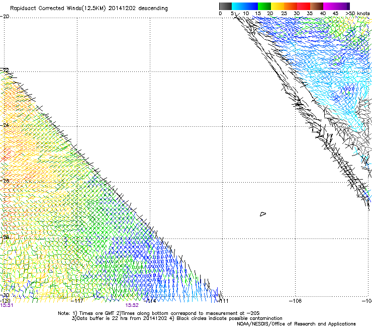Click the purple "15:52" swath time stamp
372x327 pixels.
coord(132,305)
